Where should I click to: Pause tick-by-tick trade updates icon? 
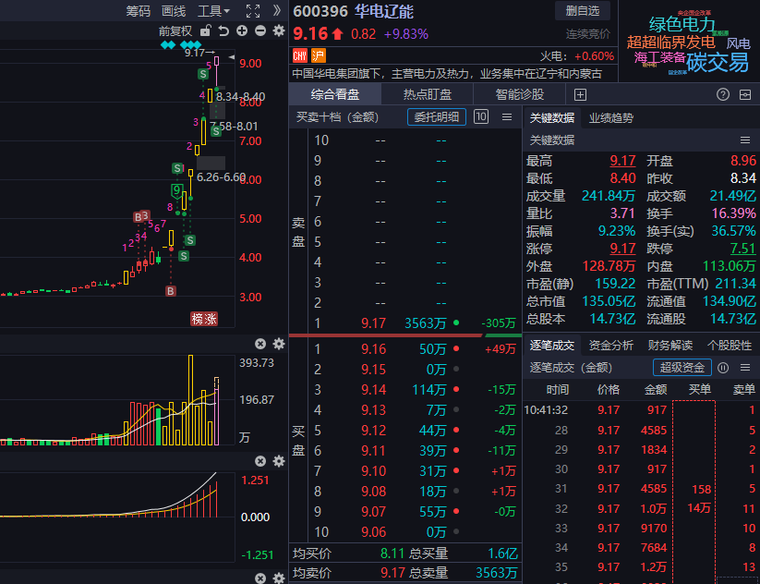click(723, 368)
